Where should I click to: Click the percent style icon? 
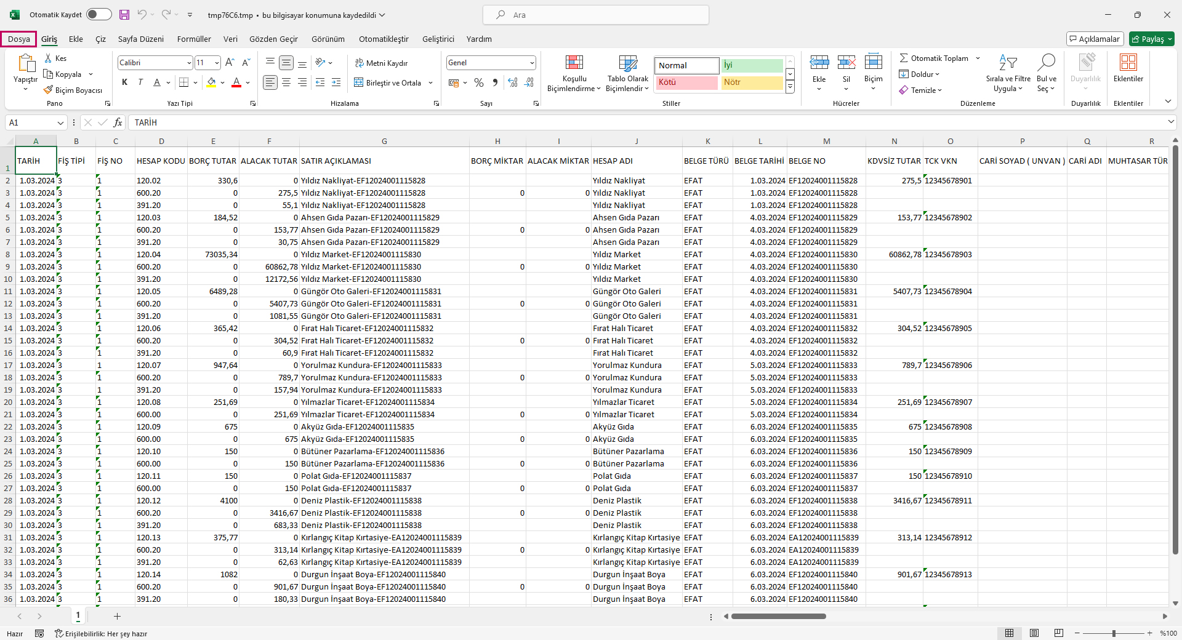[479, 82]
